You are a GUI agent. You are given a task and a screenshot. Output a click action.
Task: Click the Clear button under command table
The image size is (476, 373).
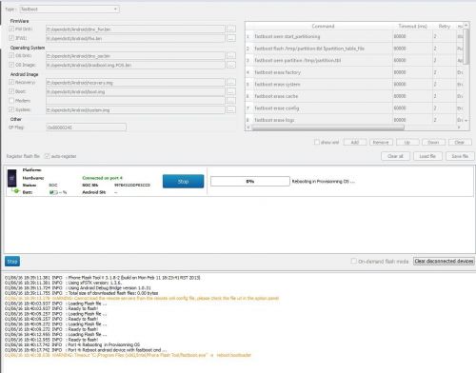click(460, 143)
